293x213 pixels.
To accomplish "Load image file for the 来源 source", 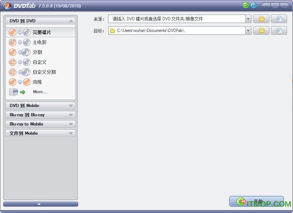I will (x=279, y=19).
